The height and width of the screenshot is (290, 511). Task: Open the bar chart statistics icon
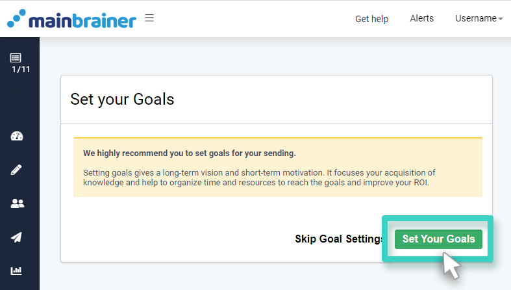coord(17,271)
